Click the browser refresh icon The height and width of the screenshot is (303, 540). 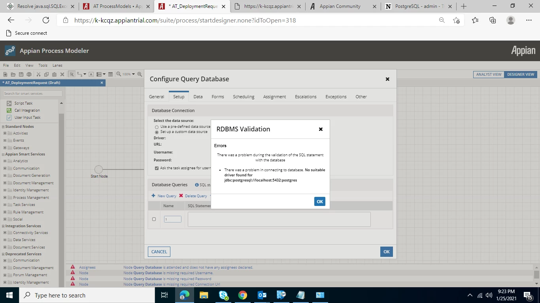click(46, 20)
